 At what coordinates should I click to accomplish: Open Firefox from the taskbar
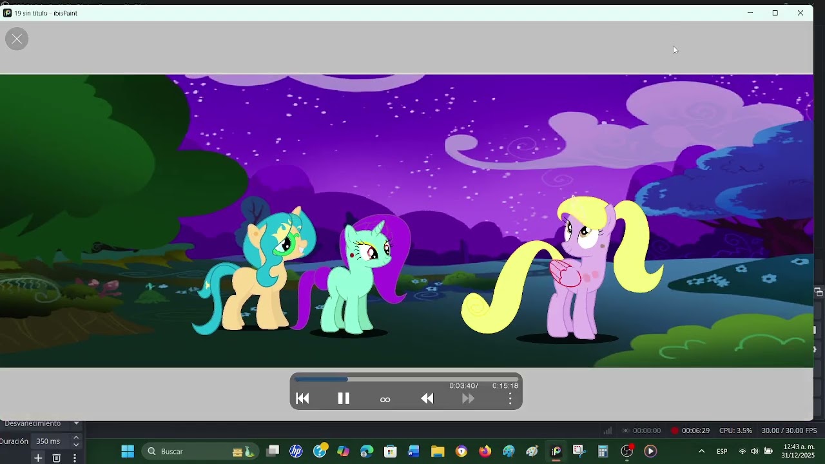point(485,451)
